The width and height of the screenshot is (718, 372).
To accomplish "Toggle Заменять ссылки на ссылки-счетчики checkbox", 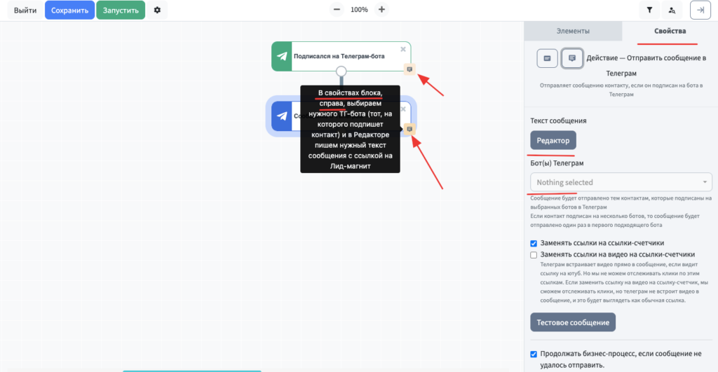I will coord(534,243).
